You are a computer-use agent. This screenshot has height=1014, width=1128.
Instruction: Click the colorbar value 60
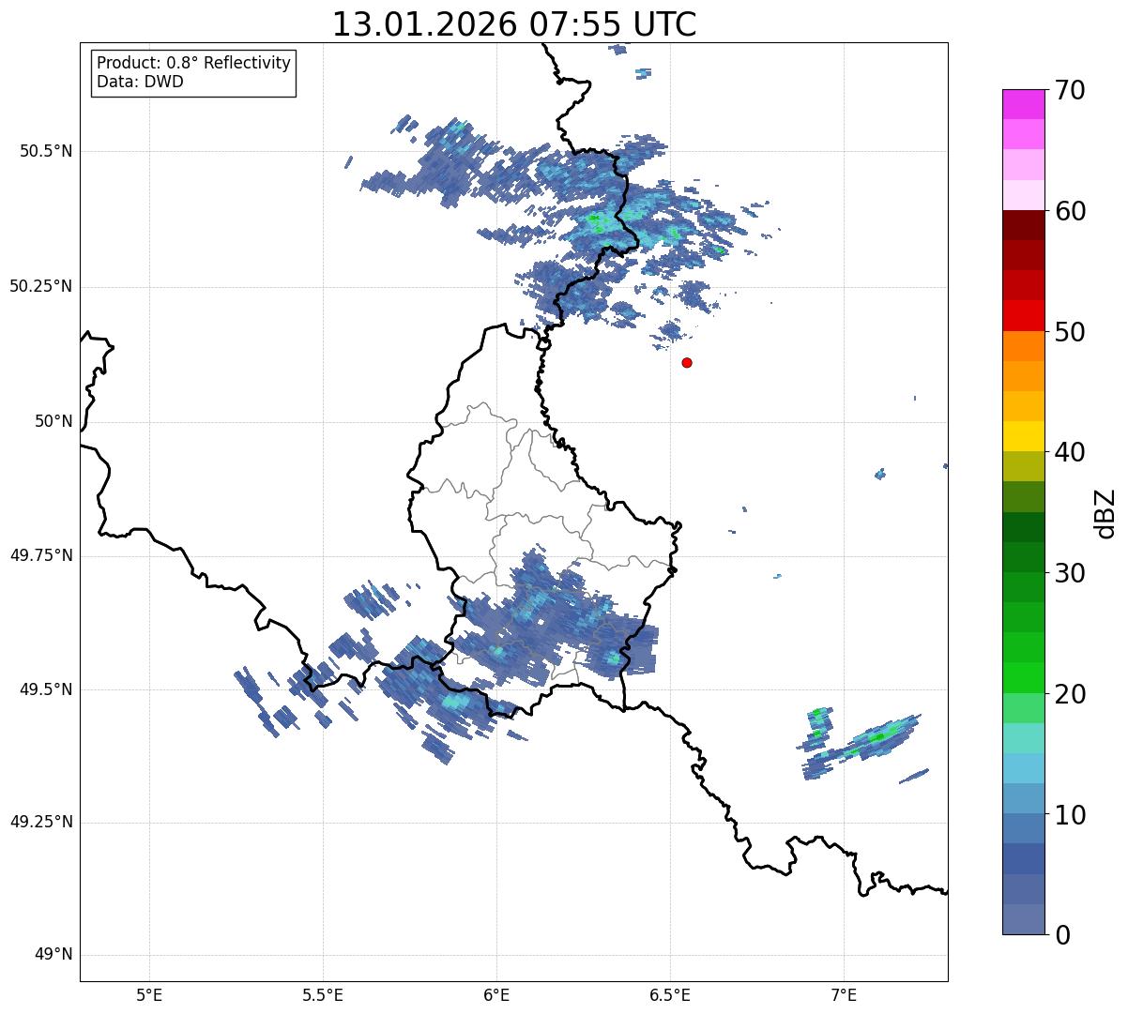pos(1069,211)
